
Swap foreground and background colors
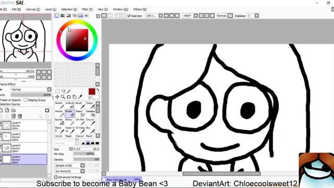click(x=98, y=90)
